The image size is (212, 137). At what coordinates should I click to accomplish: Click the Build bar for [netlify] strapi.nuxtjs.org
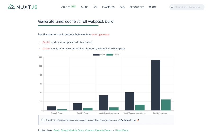pyautogui.click(x=104, y=103)
